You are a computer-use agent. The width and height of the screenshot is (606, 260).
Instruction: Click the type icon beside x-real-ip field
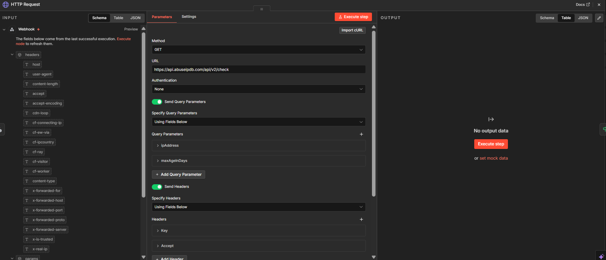(x=27, y=249)
